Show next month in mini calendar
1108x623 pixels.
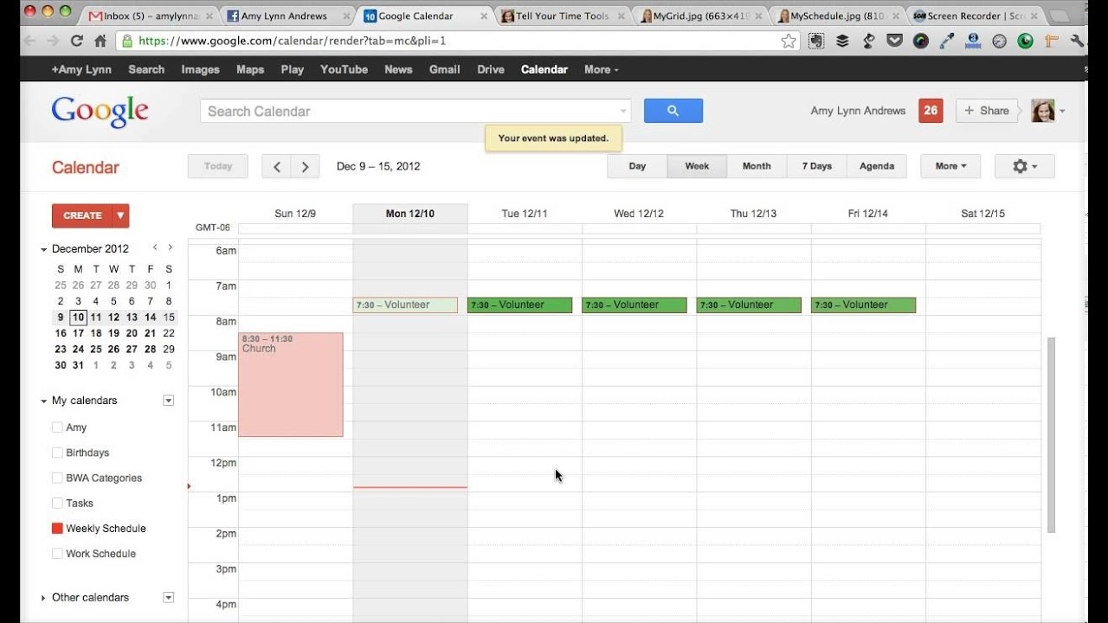point(170,247)
